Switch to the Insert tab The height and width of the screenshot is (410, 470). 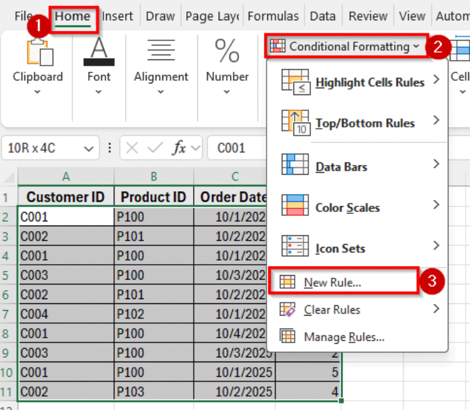(117, 16)
